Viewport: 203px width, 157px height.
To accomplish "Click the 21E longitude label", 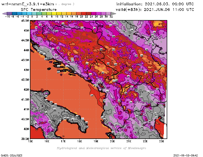I will click(x=129, y=141).
